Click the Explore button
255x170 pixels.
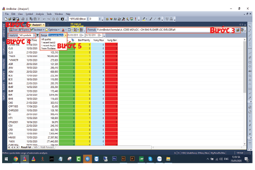pos(24,30)
